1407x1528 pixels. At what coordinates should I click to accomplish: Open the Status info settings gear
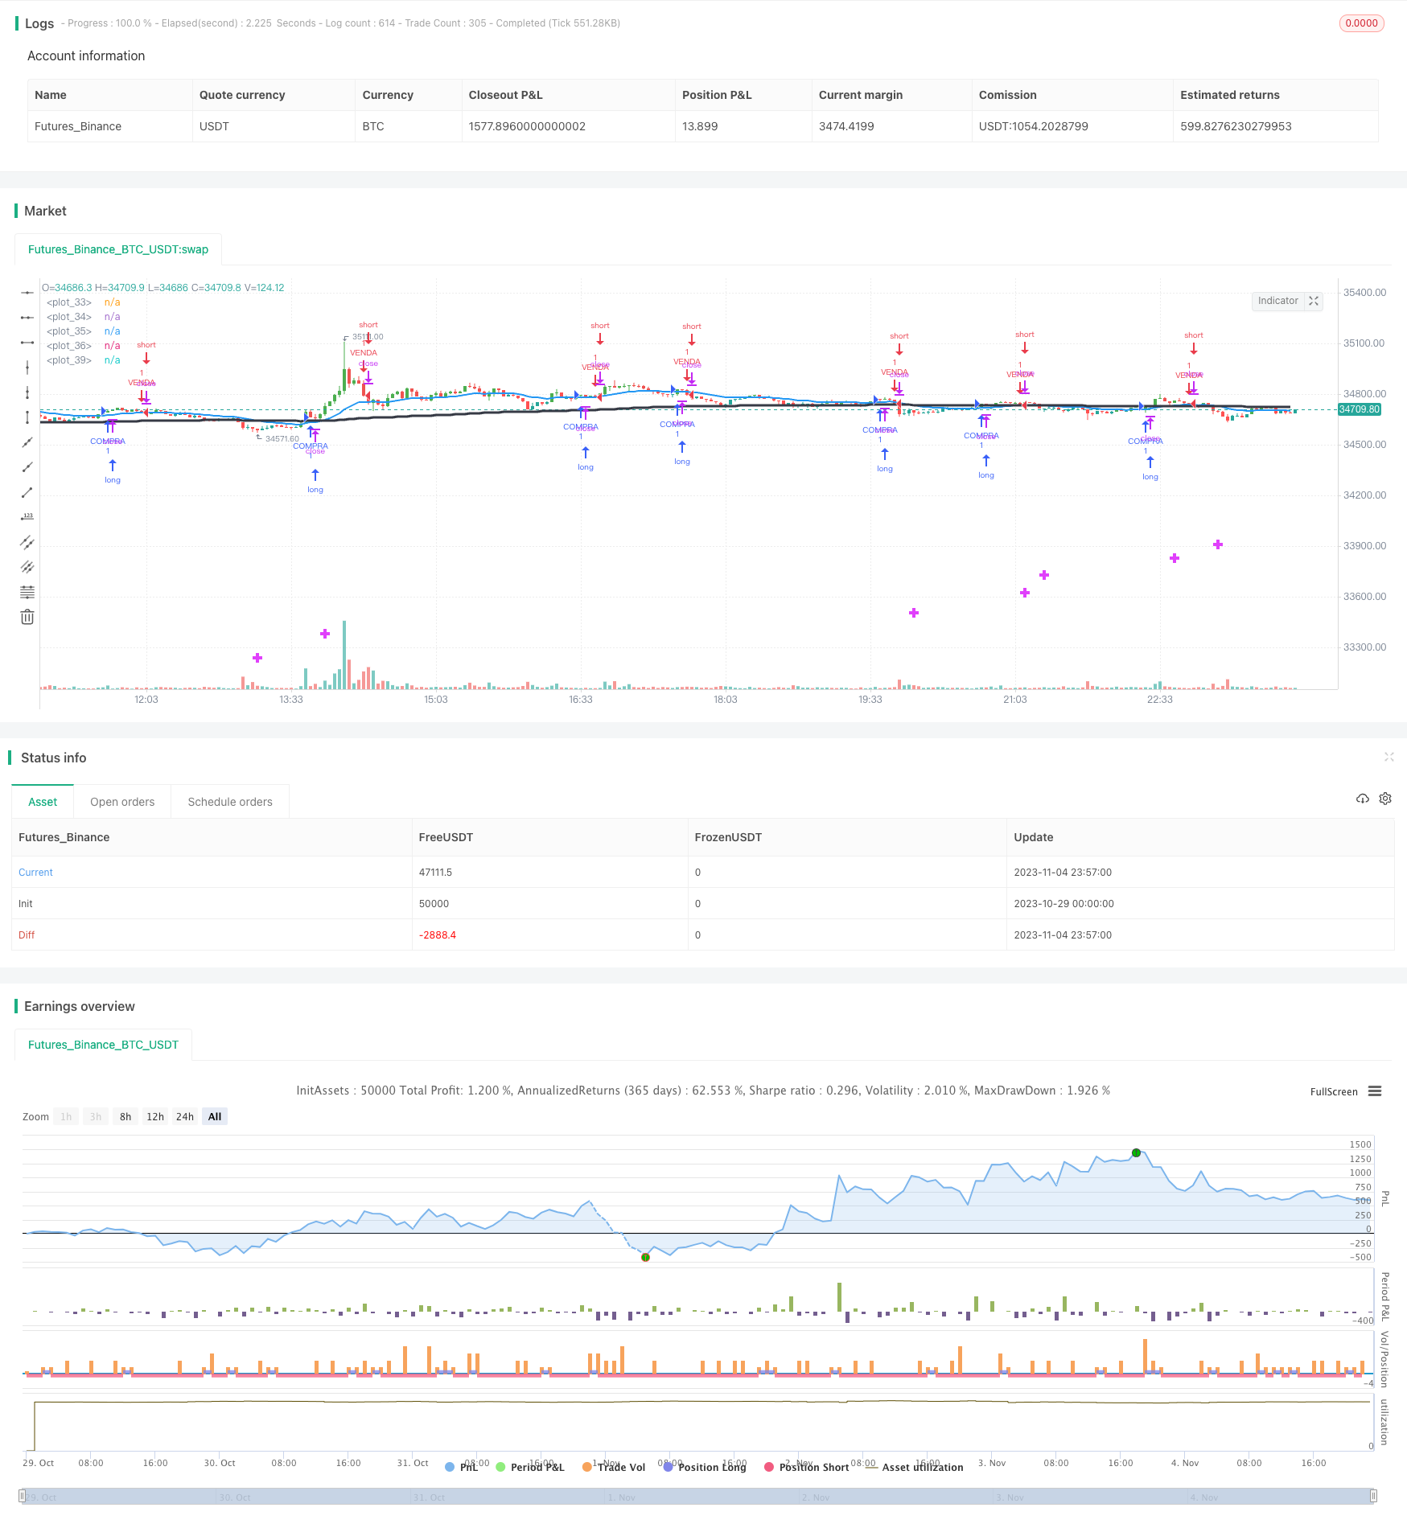[1385, 799]
